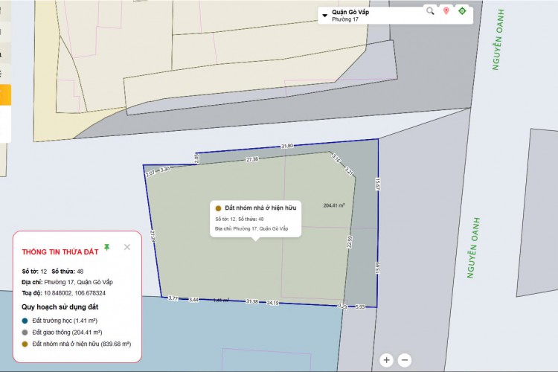Expand the Quận Gò Vấp district dropdown arrow
Screen dimensions: 558x372
(324, 14)
